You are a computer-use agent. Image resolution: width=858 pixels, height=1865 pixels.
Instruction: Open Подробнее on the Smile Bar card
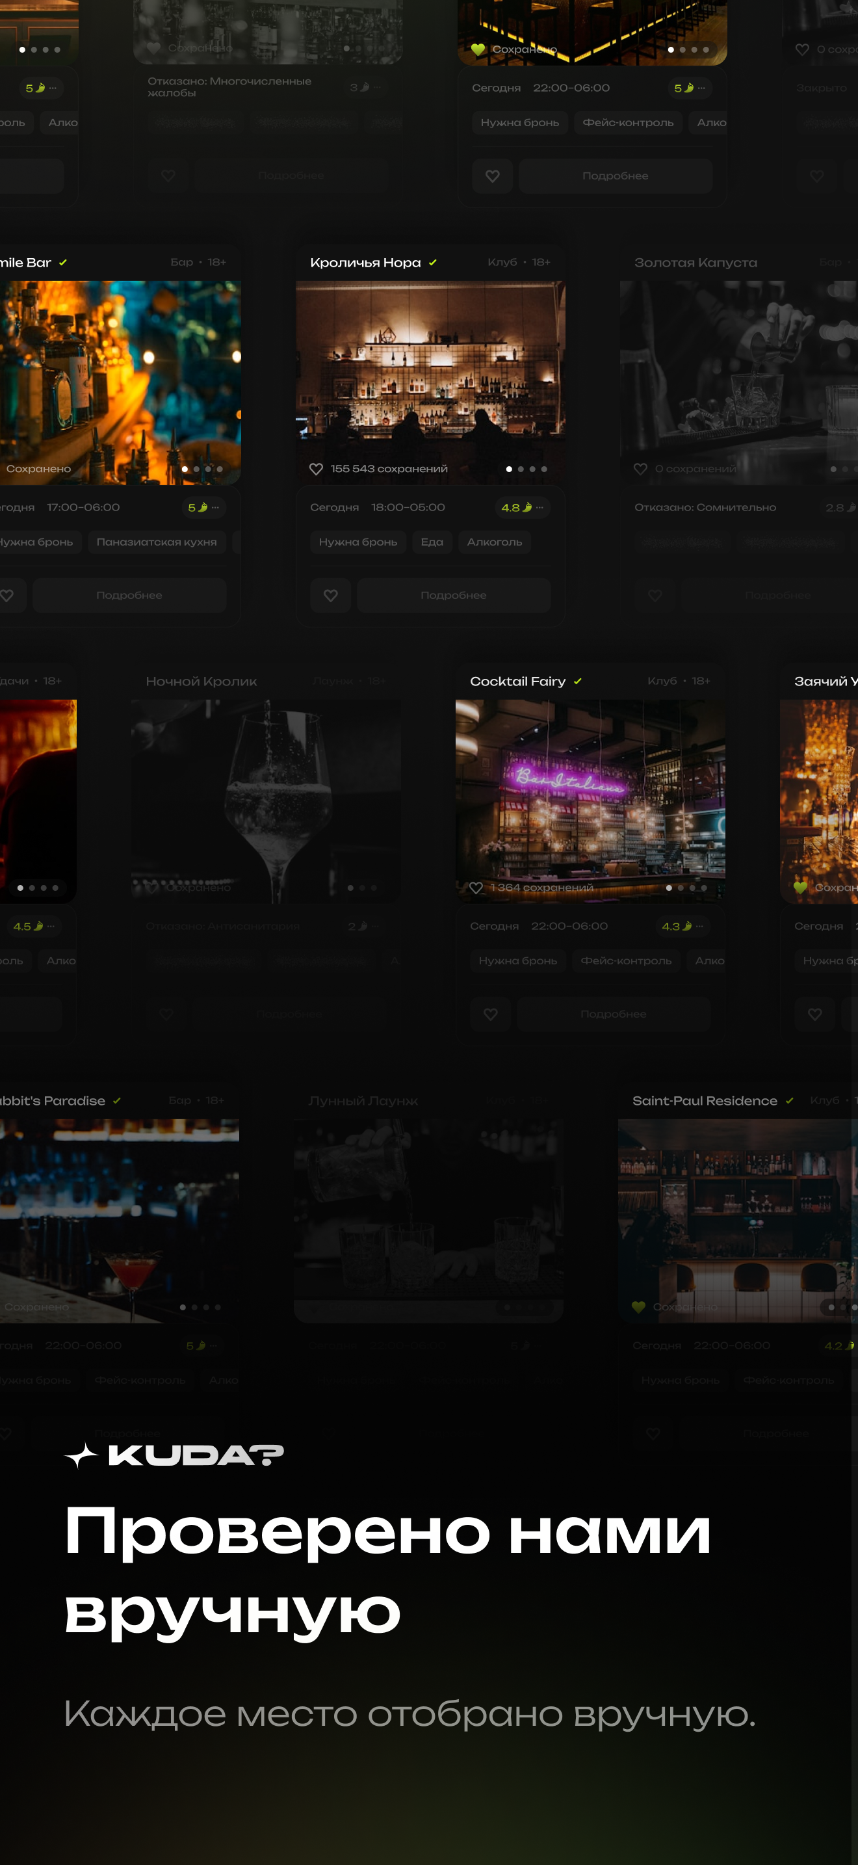(x=129, y=595)
